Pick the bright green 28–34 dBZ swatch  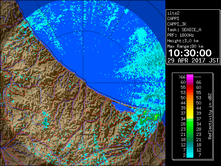(190, 124)
